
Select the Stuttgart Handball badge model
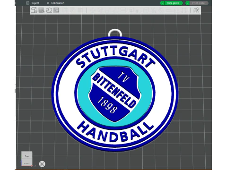(115, 94)
